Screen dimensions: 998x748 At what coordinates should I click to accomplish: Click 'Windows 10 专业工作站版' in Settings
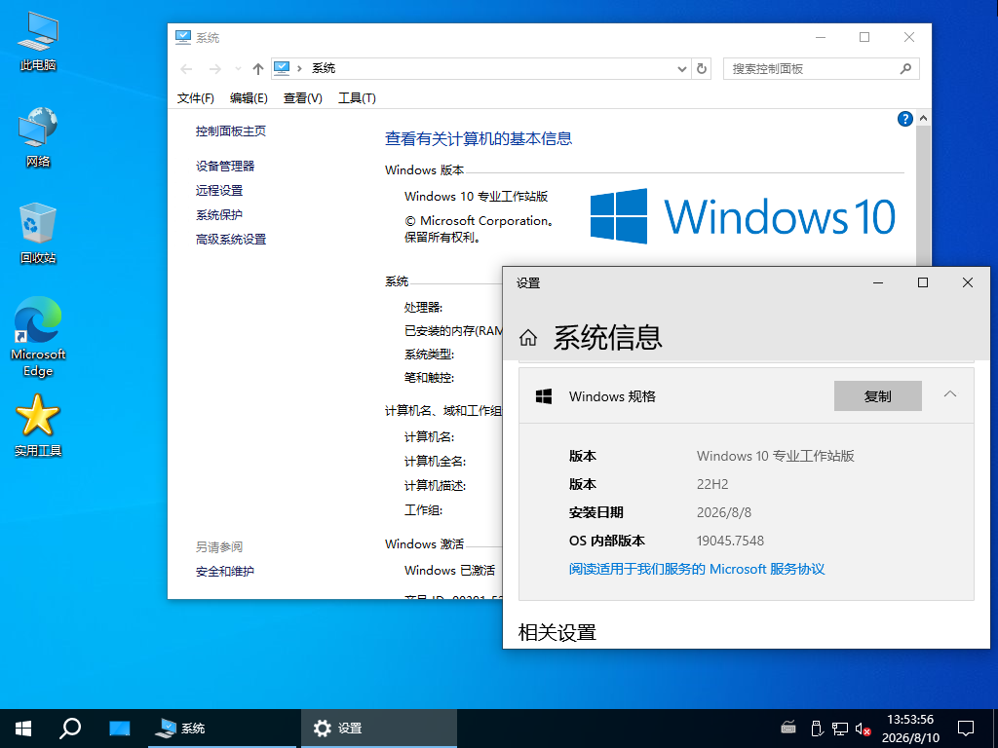775,456
